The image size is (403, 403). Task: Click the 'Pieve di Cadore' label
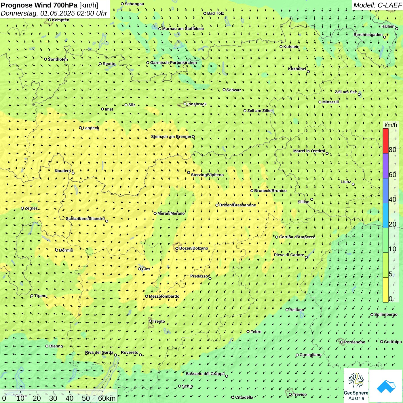(x=289, y=255)
